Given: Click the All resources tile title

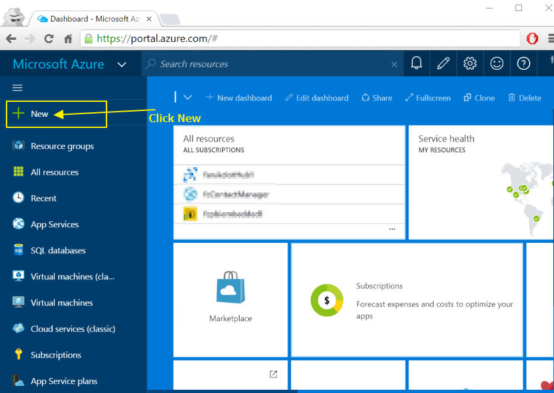Looking at the screenshot, I should pos(208,139).
